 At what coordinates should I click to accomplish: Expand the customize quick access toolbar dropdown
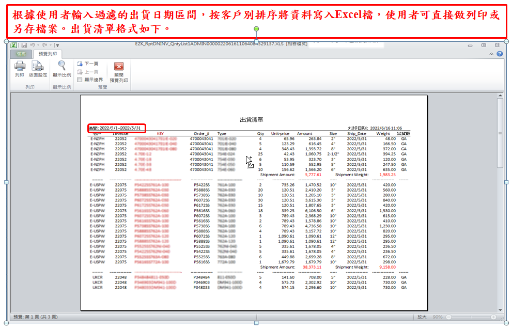click(58, 45)
